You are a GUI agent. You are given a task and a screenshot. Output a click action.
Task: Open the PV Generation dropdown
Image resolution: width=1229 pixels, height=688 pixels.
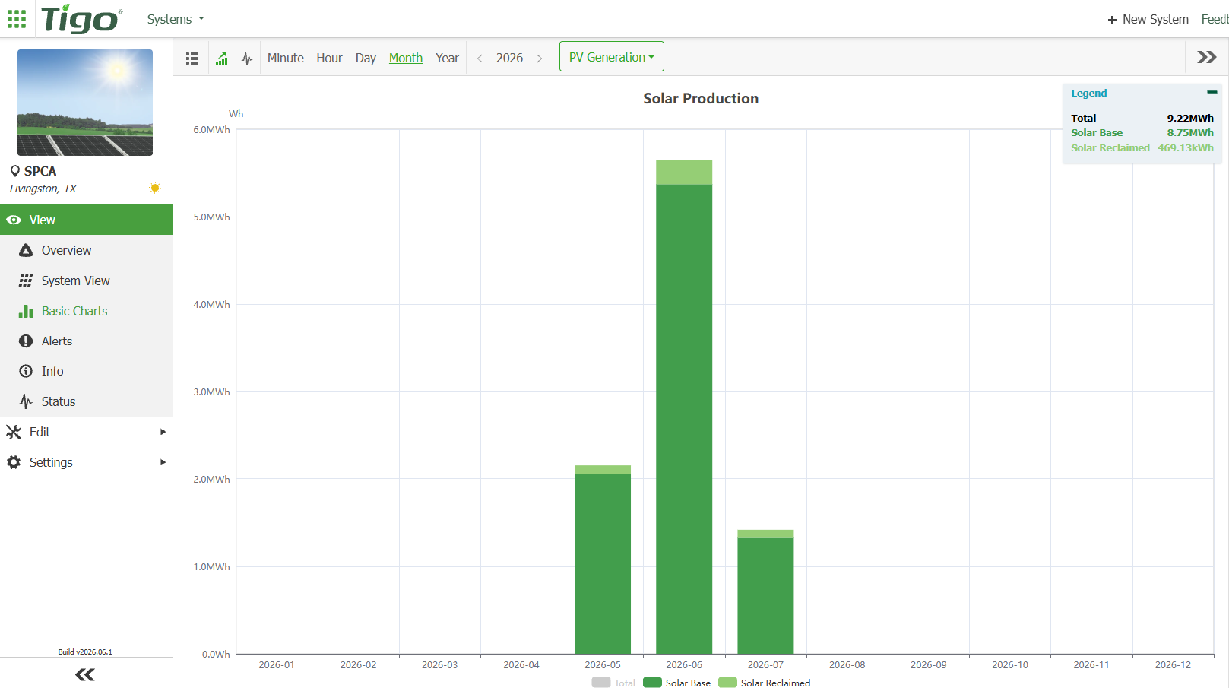pyautogui.click(x=612, y=57)
